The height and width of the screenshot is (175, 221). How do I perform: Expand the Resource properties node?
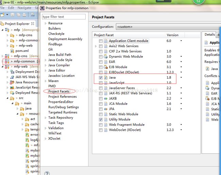(46, 23)
